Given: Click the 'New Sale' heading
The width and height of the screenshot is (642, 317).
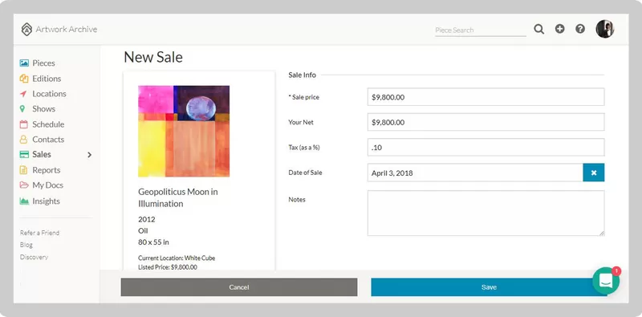Looking at the screenshot, I should (153, 57).
